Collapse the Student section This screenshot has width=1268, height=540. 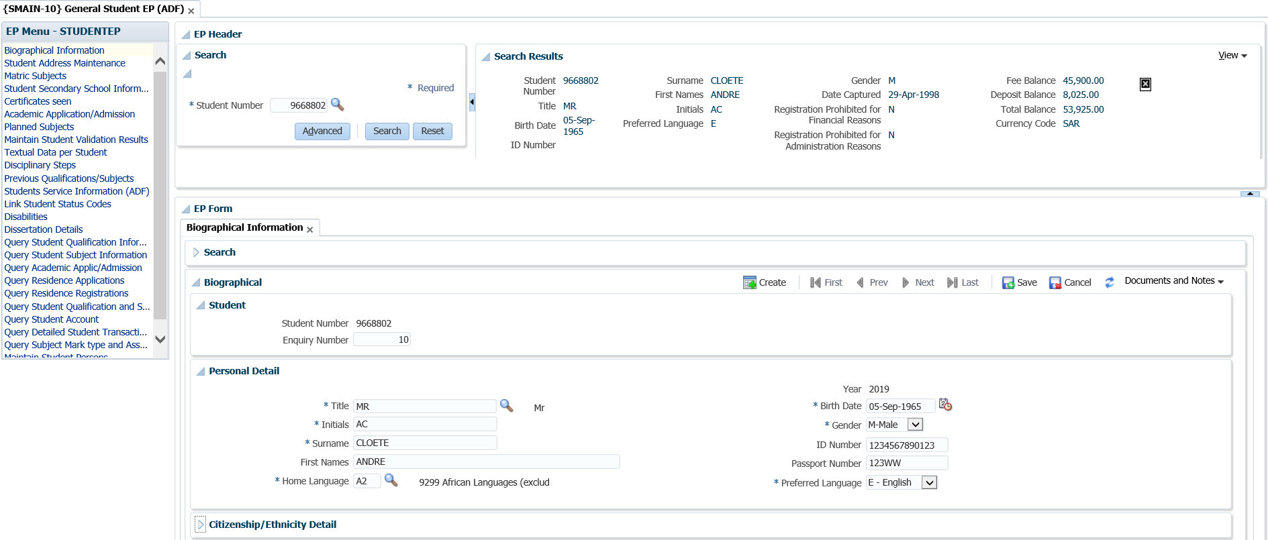point(200,305)
